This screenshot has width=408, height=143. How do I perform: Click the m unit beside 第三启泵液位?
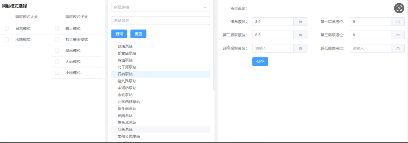[x=398, y=35]
